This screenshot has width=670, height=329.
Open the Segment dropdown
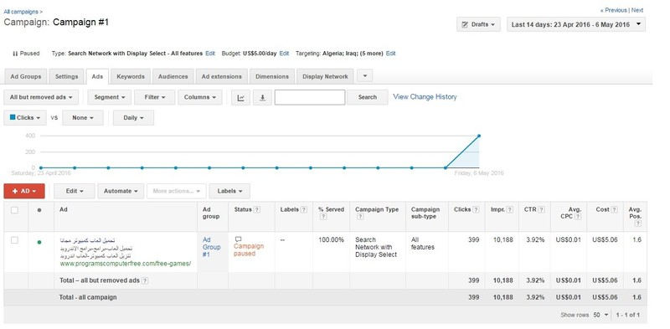pyautogui.click(x=110, y=97)
